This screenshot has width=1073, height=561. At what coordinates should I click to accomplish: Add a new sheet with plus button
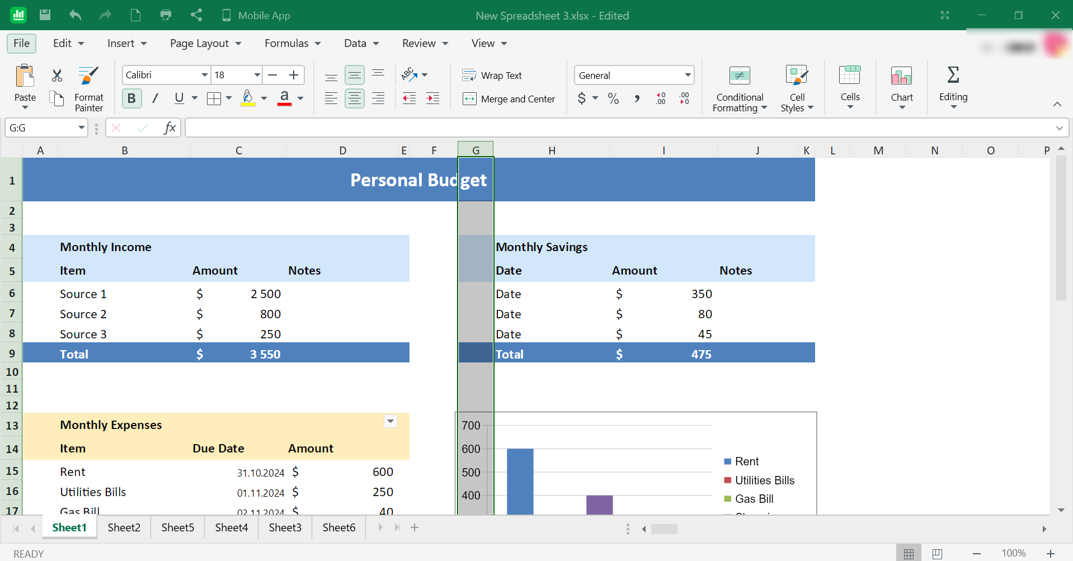coord(415,527)
